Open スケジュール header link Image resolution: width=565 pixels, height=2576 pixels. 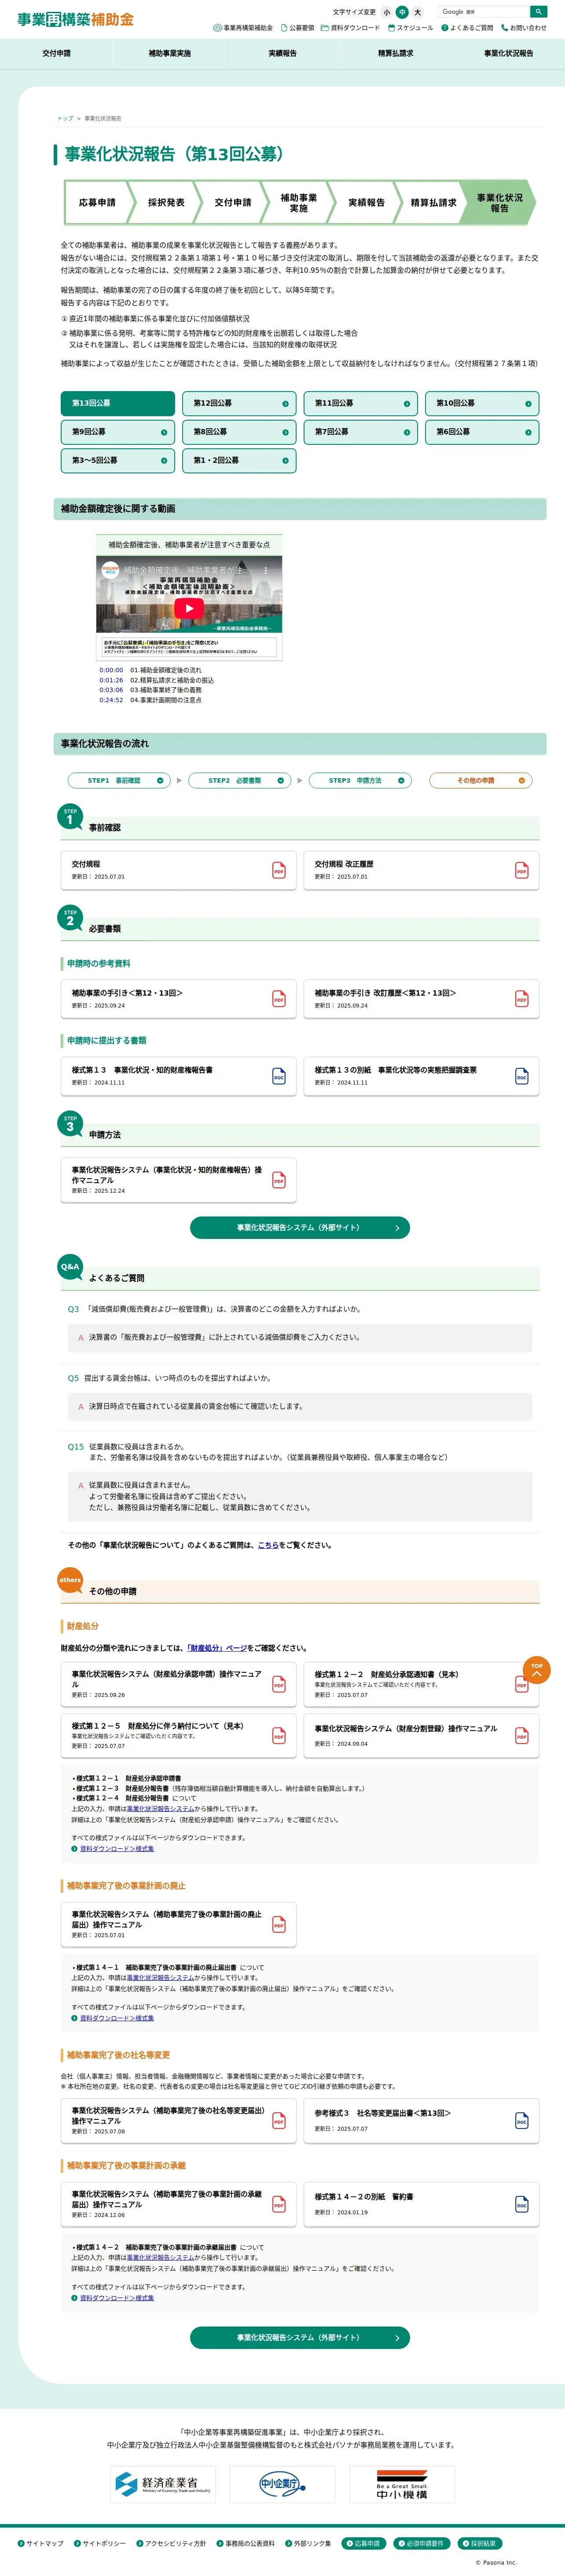point(411,28)
